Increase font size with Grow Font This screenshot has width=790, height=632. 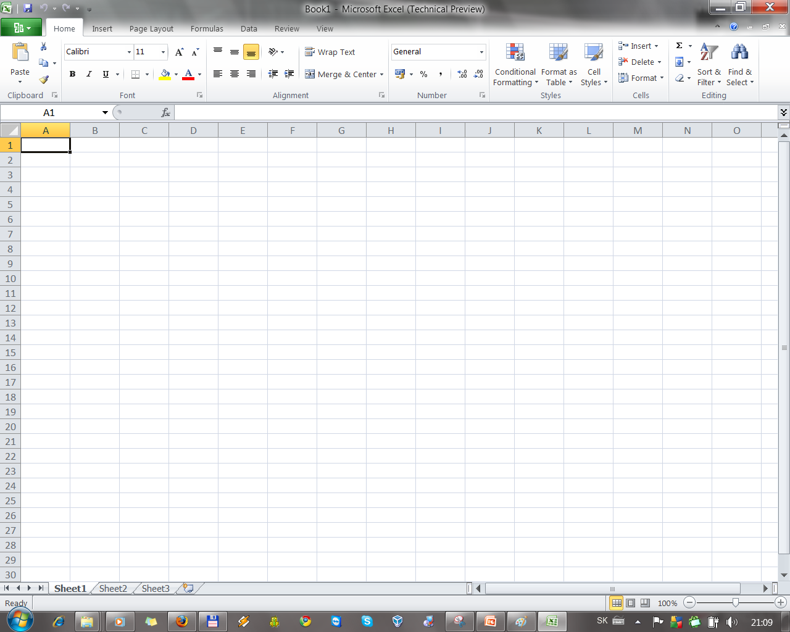(179, 52)
